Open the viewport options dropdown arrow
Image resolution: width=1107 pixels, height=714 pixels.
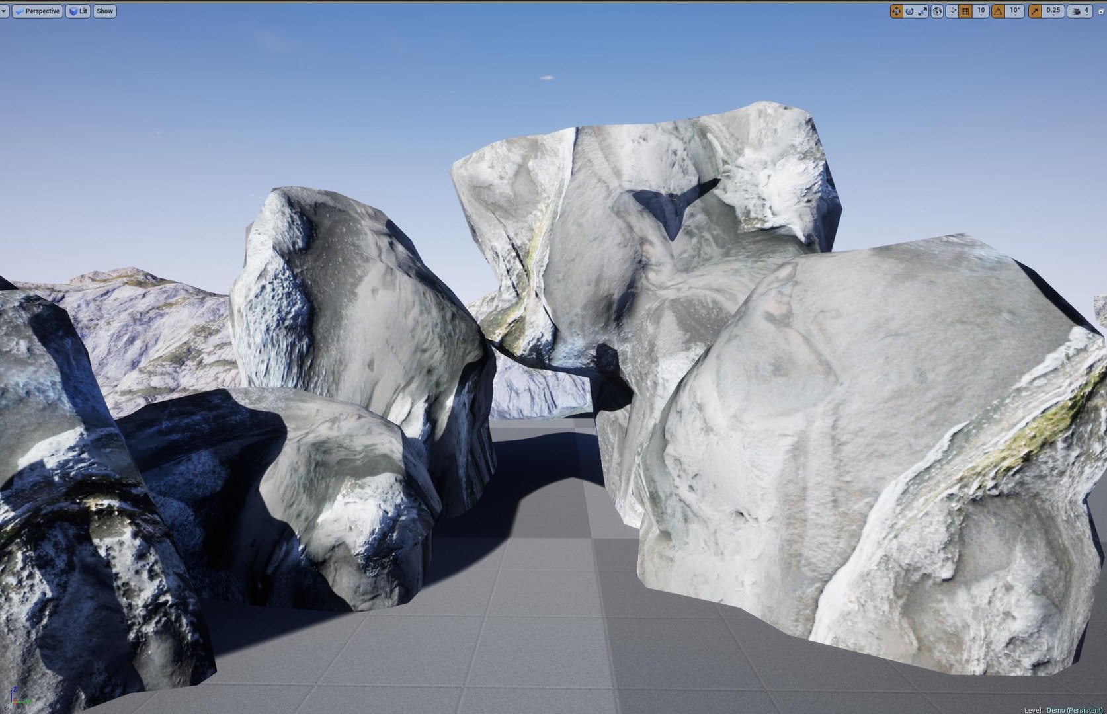[4, 11]
